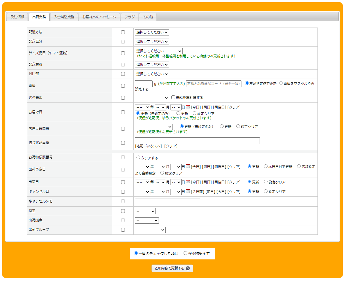Select 検索結果全て radio option
The width and height of the screenshot is (345, 281).
tap(185, 253)
